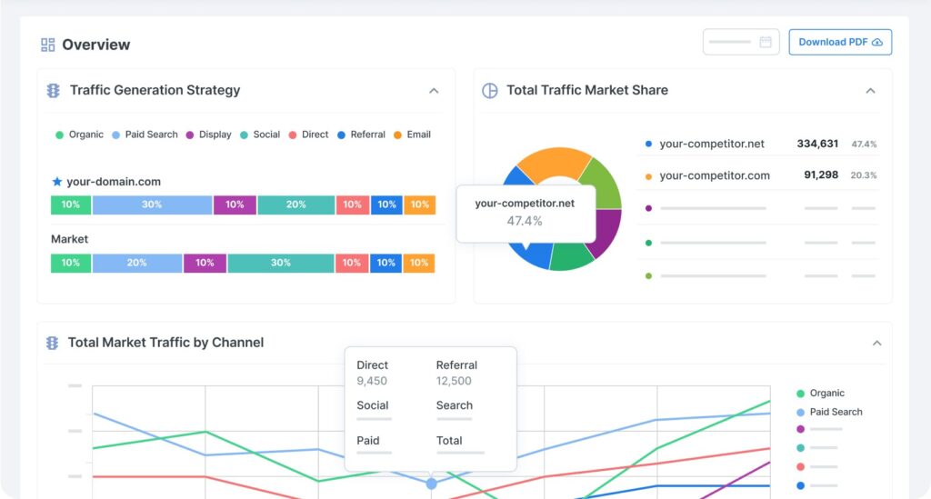Click the Download PDF button

coord(839,42)
